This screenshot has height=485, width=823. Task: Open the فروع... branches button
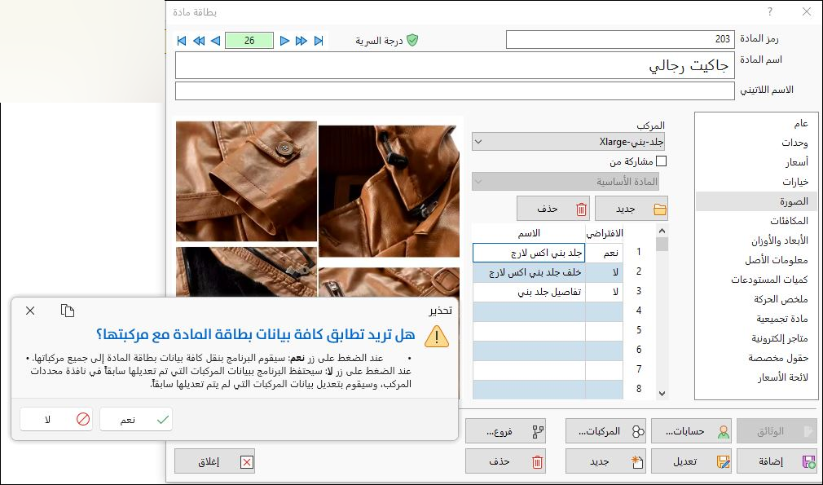tap(505, 431)
